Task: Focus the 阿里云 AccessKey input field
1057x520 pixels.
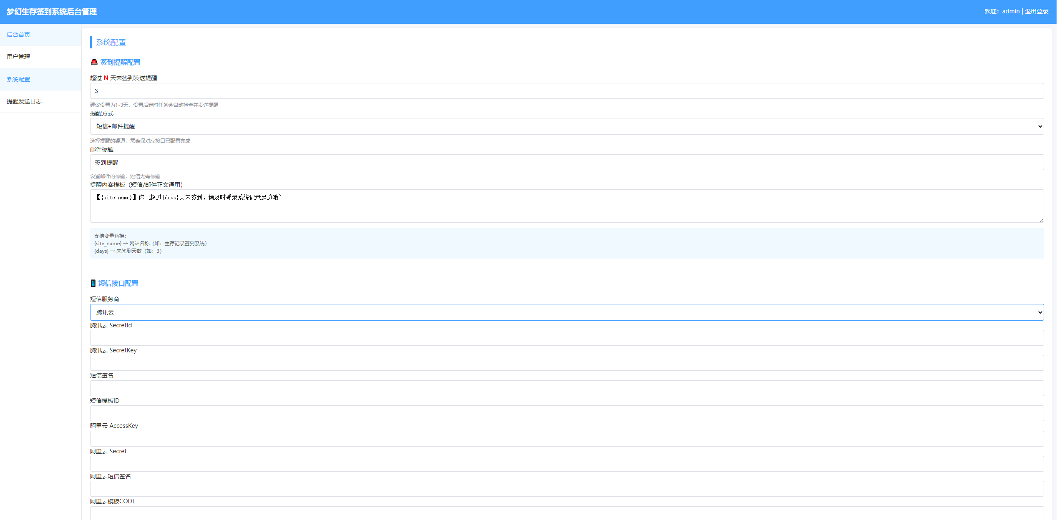Action: coord(566,439)
